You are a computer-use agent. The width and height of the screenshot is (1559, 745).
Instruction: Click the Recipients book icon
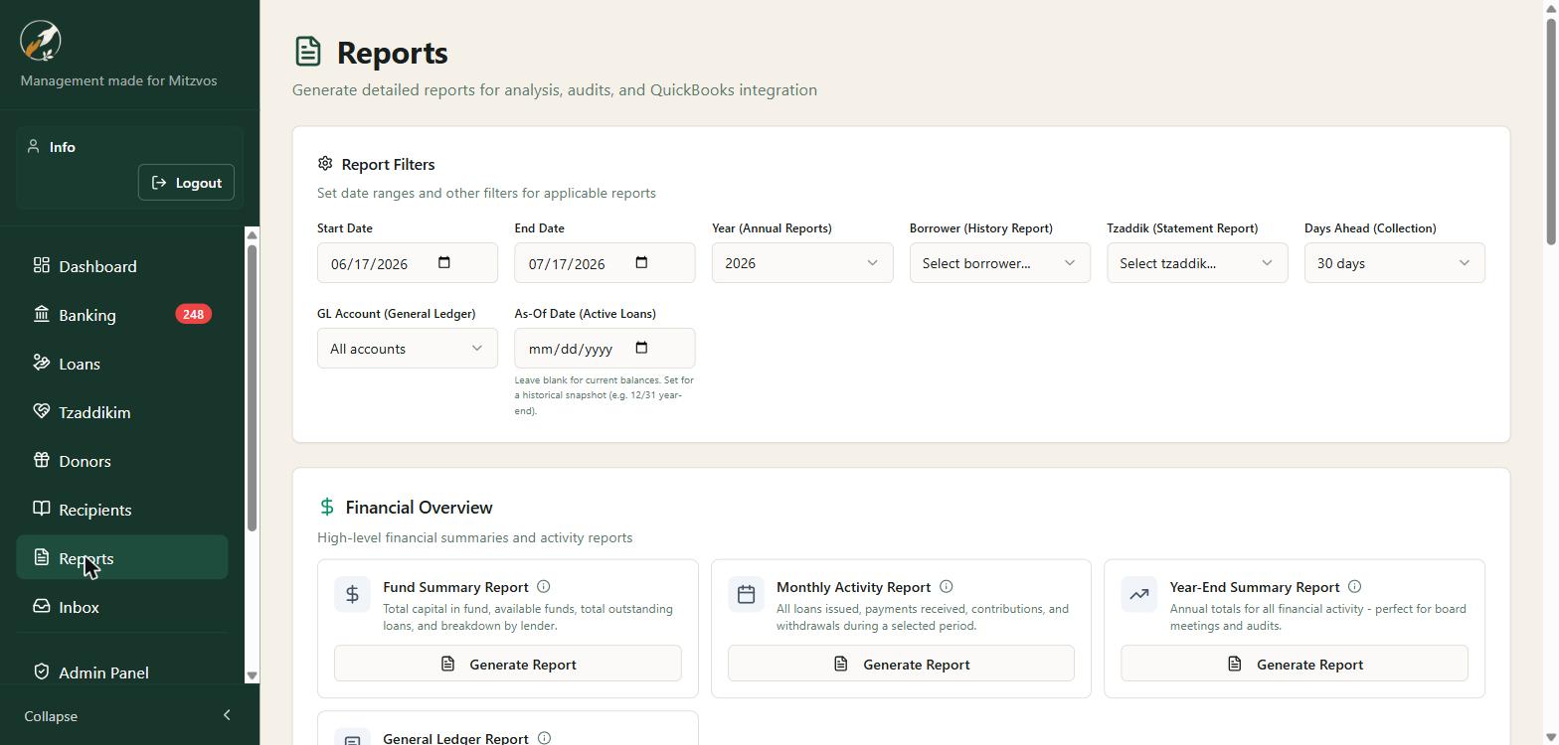(x=42, y=509)
